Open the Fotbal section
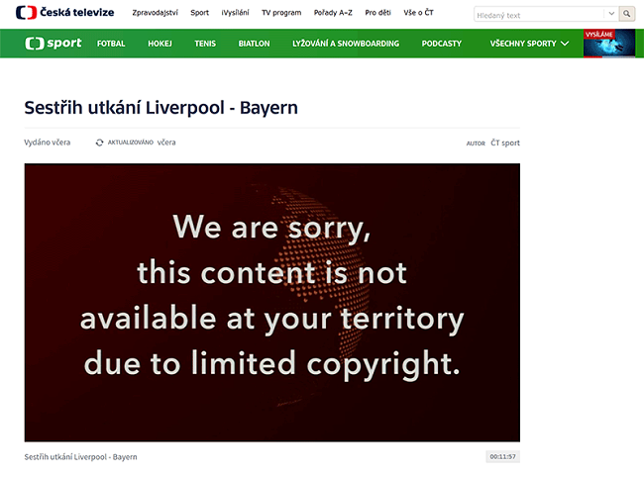644x477 pixels. tap(111, 44)
